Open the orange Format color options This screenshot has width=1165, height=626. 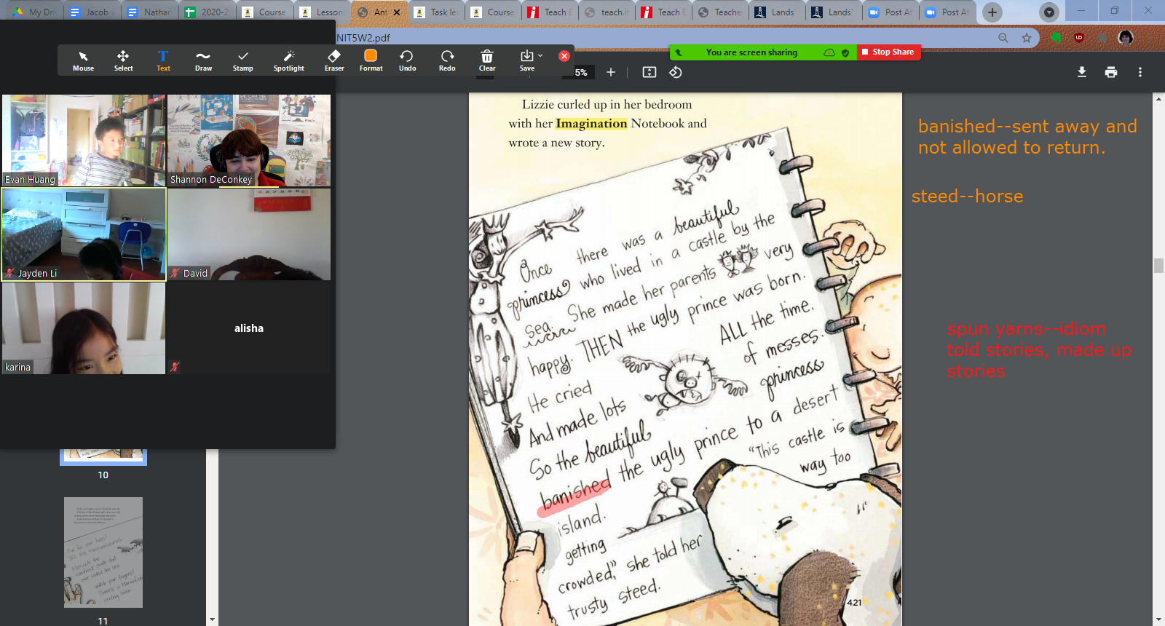(x=371, y=60)
